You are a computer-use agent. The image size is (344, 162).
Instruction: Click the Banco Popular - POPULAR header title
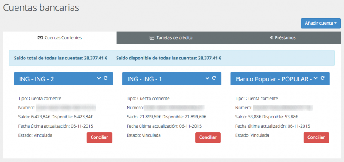pyautogui.click(x=274, y=79)
